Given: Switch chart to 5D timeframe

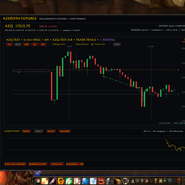Looking at the screenshot, I should coord(43,44).
